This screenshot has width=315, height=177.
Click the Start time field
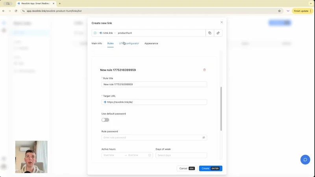point(113,155)
